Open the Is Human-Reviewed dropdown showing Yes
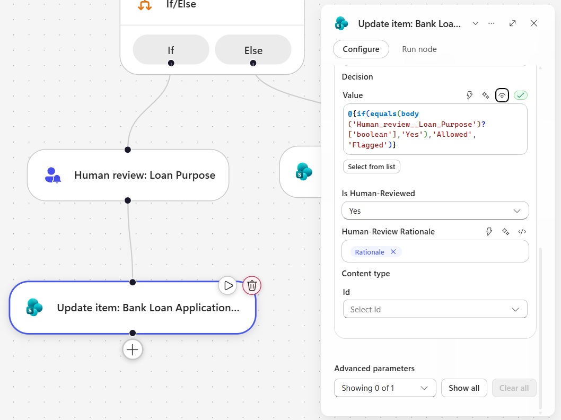The height and width of the screenshot is (420, 561). pyautogui.click(x=435, y=211)
